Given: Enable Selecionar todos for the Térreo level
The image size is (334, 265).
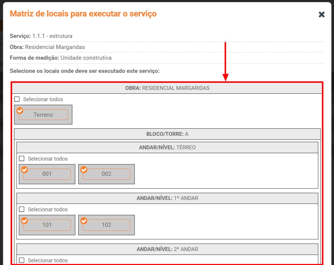Looking at the screenshot, I should pos(22,159).
